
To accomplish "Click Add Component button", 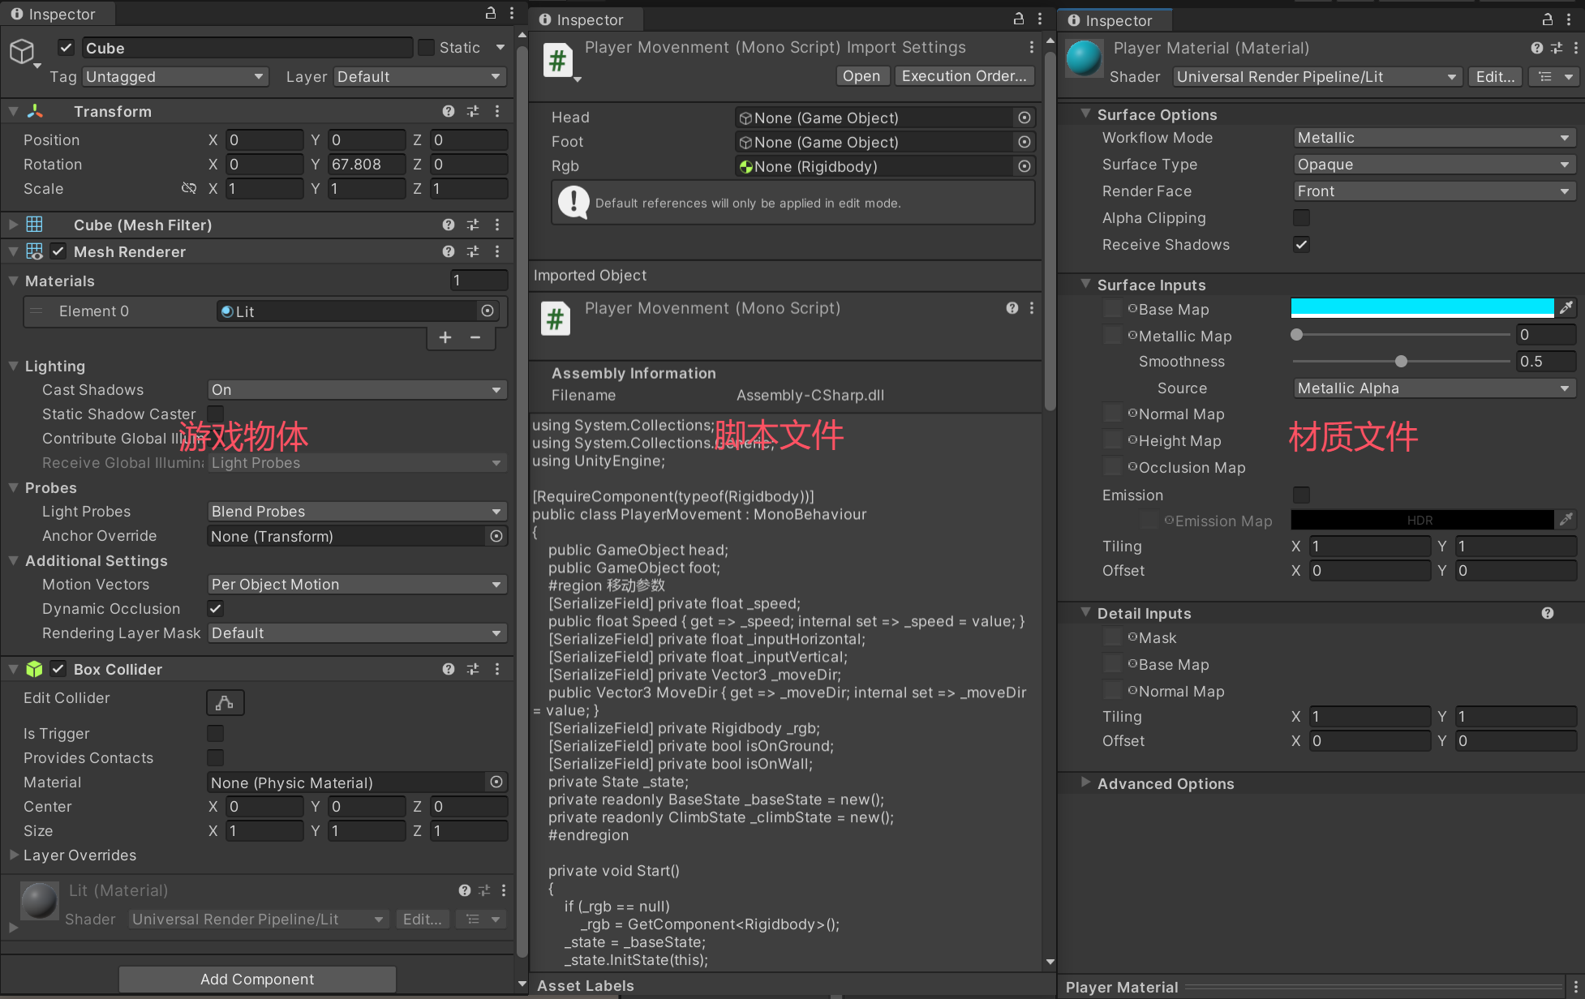I will (257, 979).
